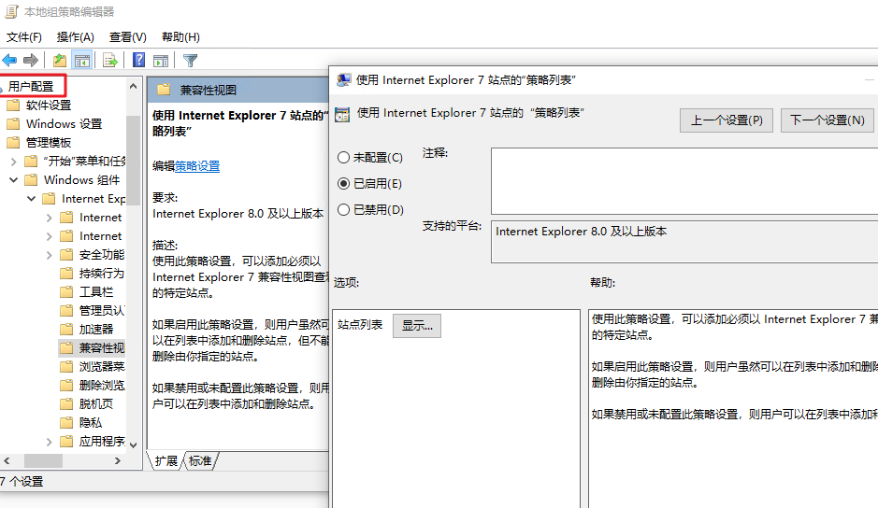Image resolution: width=878 pixels, height=508 pixels.
Task: Select the 浏览器菜单 tree item
Action: click(101, 366)
